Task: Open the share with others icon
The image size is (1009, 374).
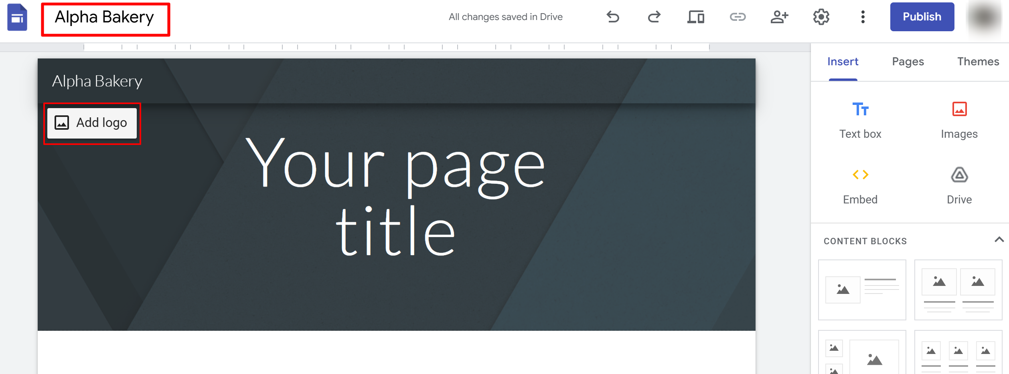Action: pos(779,17)
